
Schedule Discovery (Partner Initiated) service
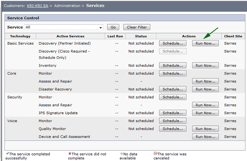pos(173,43)
